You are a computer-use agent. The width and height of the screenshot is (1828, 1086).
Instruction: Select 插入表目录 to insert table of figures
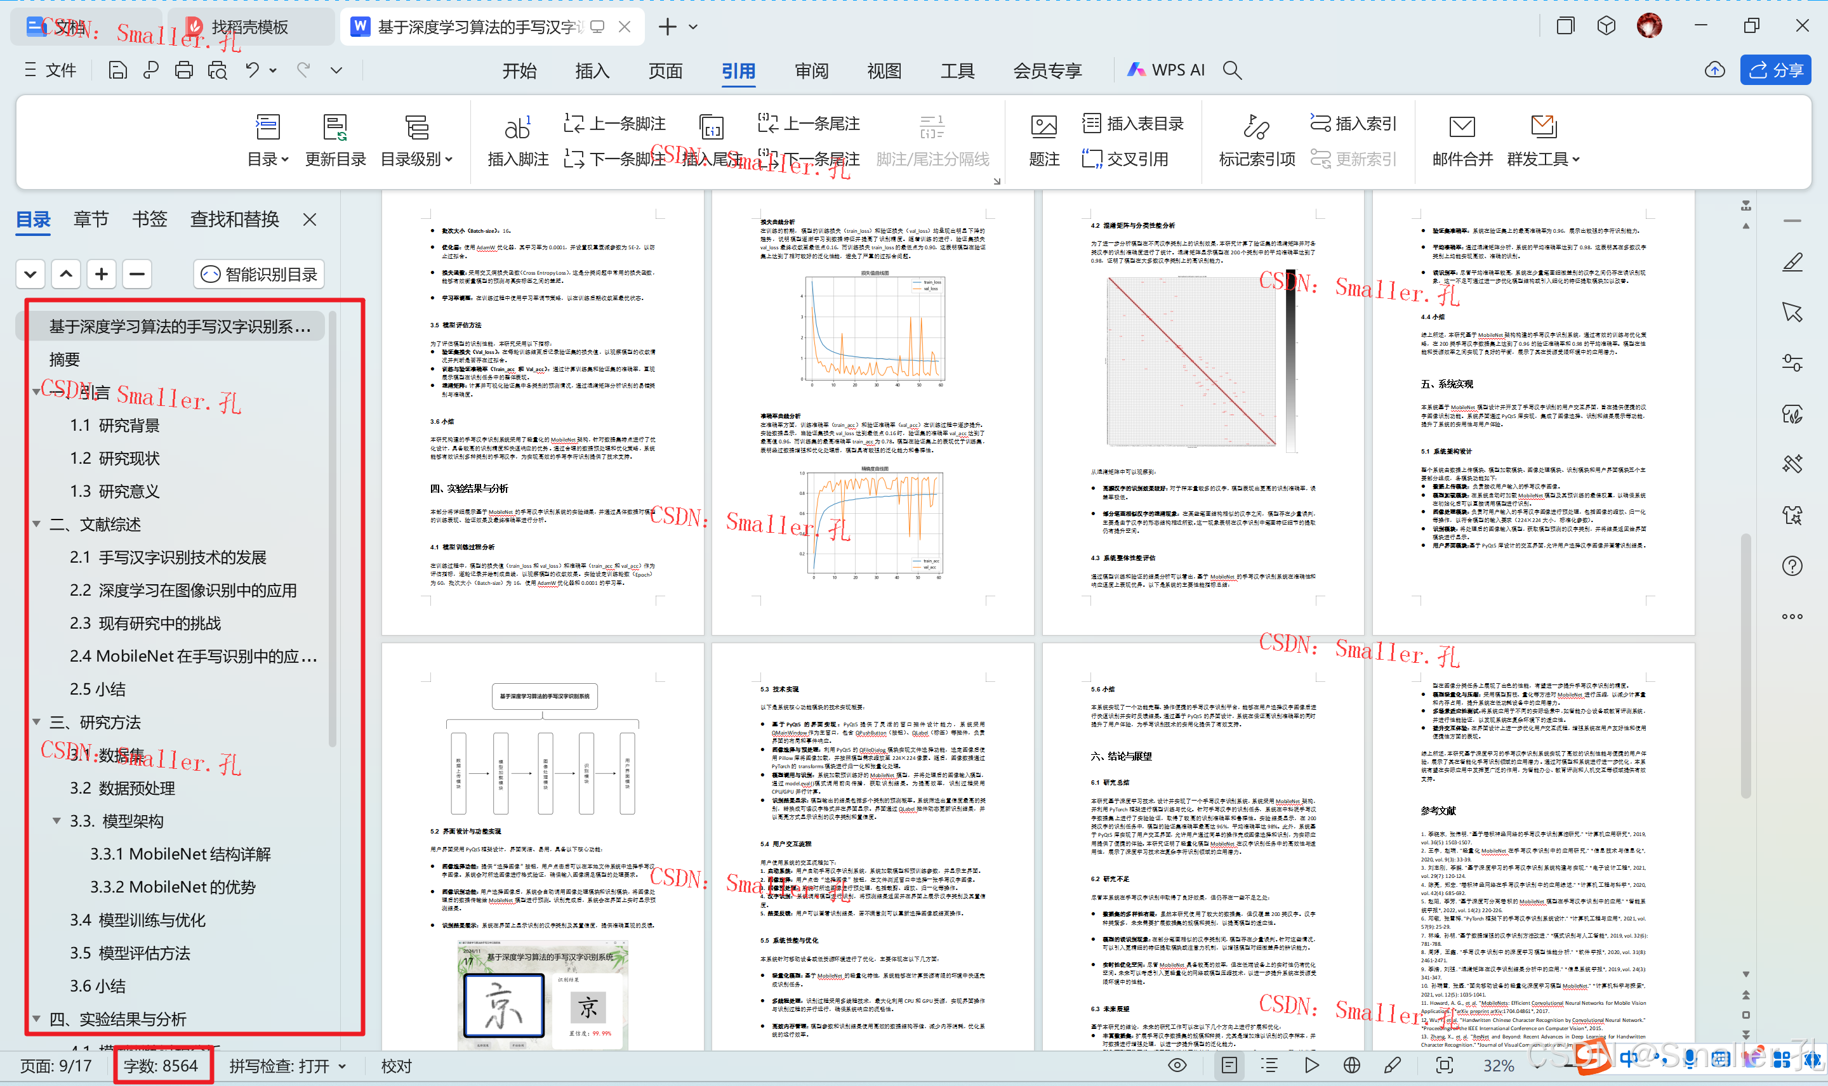(1132, 123)
